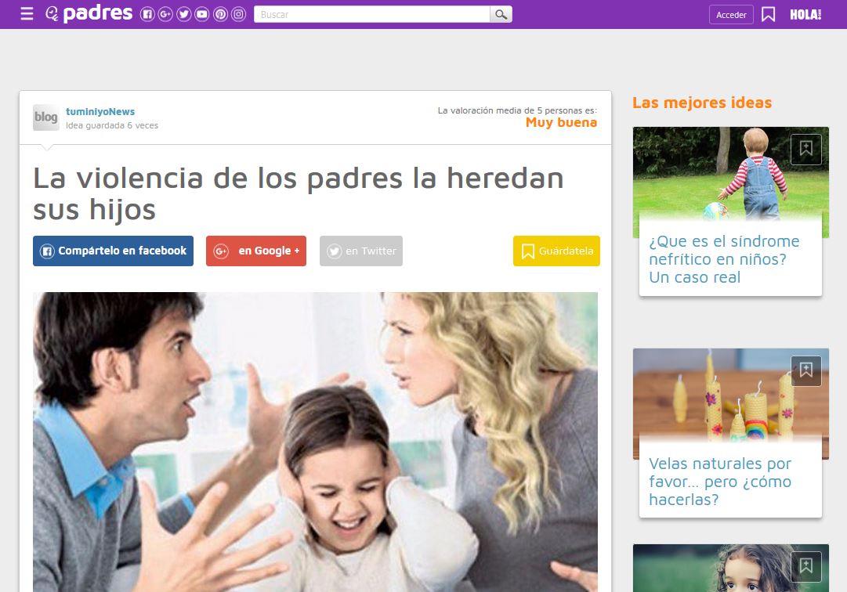The width and height of the screenshot is (847, 592).
Task: Click the Pinterest icon in the header
Action: tap(220, 14)
